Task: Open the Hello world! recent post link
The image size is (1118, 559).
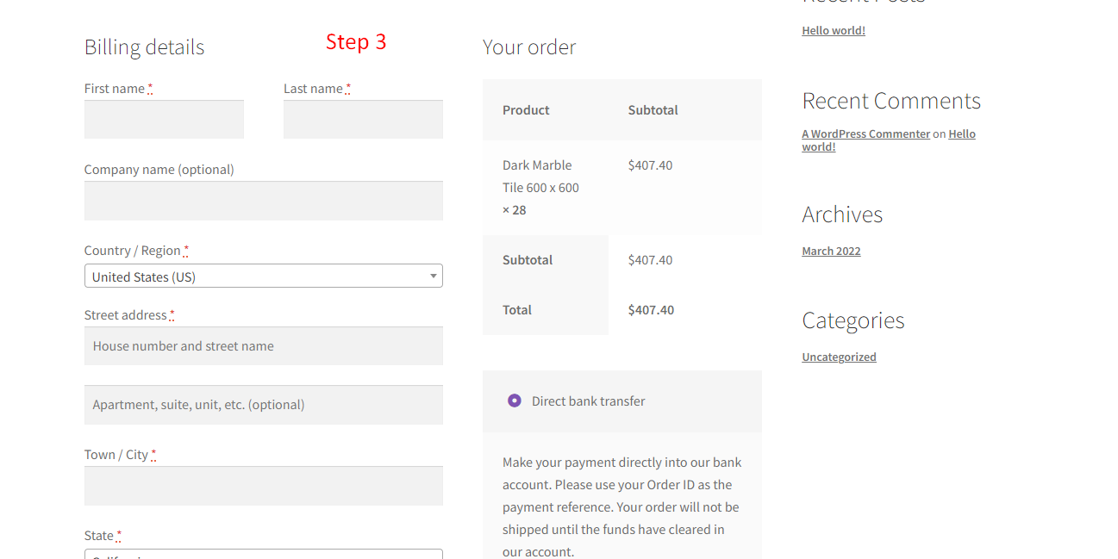Action: [834, 30]
